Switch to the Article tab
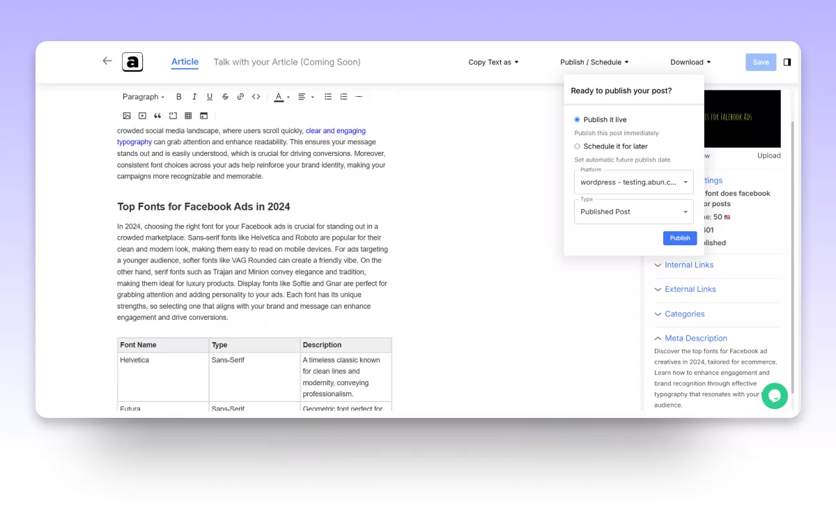Screen dimensions: 836x512 point(185,62)
